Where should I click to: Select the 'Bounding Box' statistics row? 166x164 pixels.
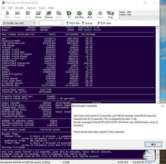point(47,85)
